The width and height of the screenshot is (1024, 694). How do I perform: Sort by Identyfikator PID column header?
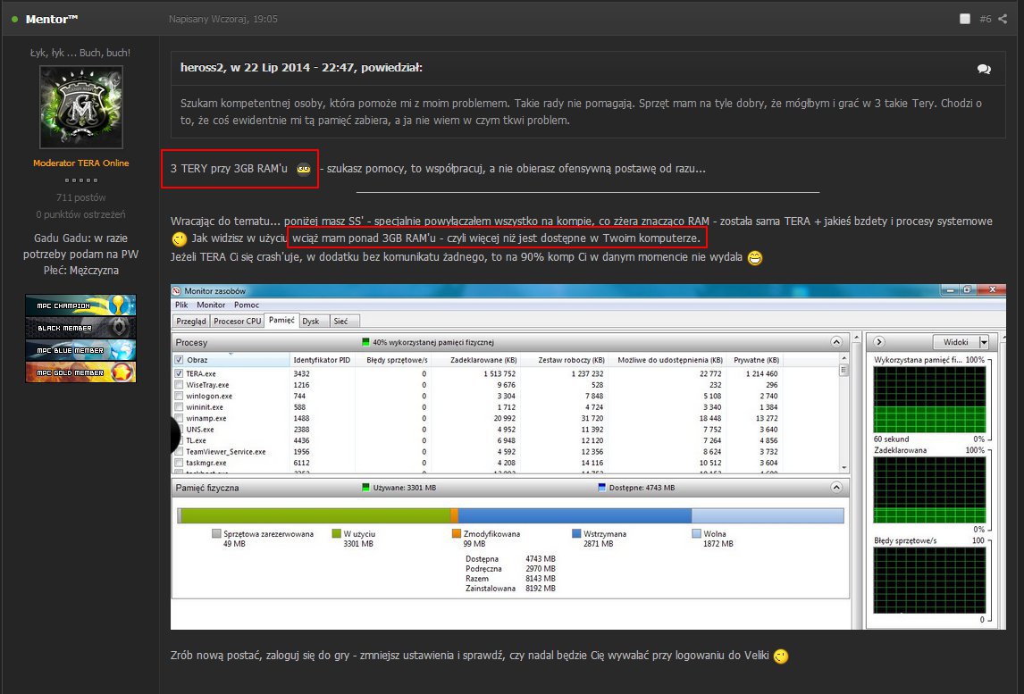[322, 360]
